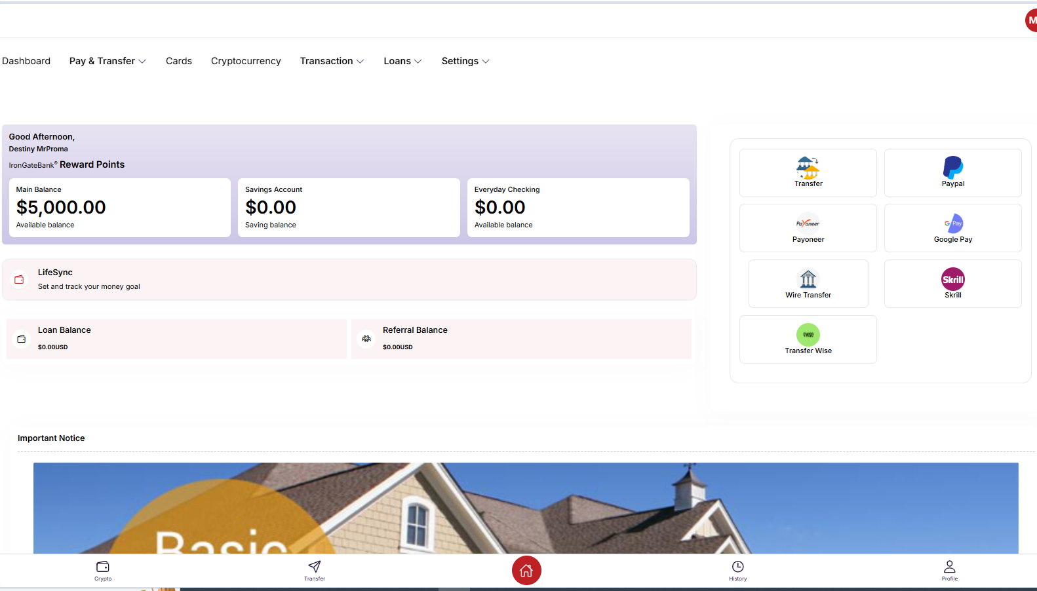Viewport: 1037px width, 591px height.
Task: Click the house banner image under Important Notice
Action: click(526, 508)
